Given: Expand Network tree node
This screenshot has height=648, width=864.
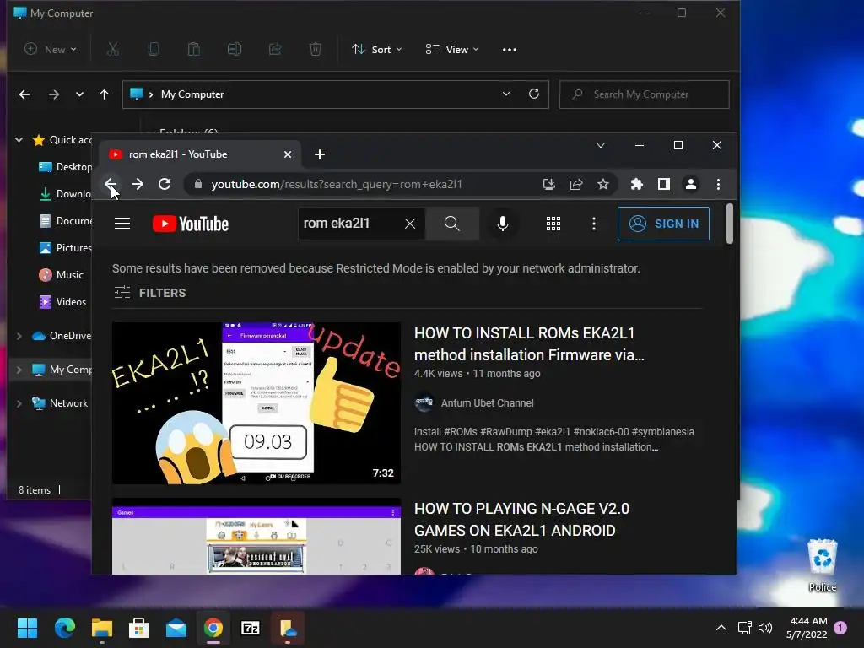Looking at the screenshot, I should click(x=19, y=403).
